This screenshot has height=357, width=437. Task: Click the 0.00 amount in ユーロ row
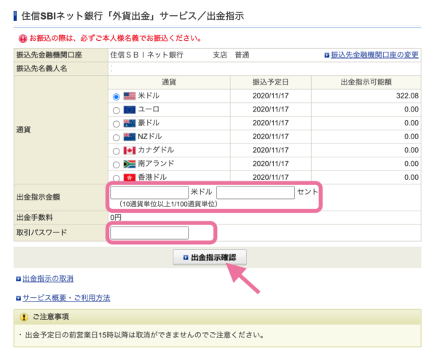click(x=412, y=109)
